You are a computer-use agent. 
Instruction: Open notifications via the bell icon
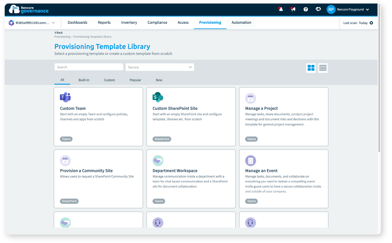coord(280,9)
